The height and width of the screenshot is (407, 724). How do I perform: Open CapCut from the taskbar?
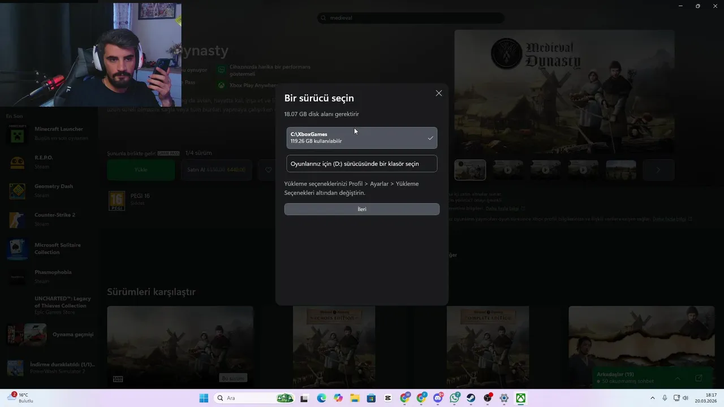pyautogui.click(x=388, y=398)
